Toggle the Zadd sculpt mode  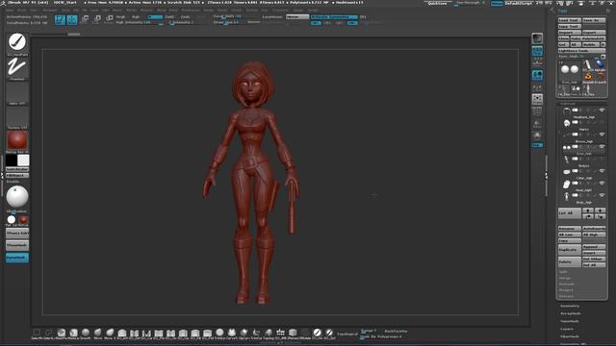point(169,17)
